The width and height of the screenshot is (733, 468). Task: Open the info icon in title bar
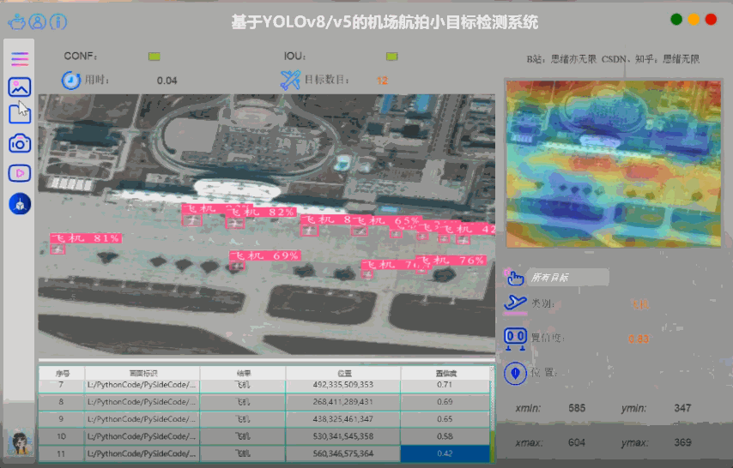coord(58,21)
